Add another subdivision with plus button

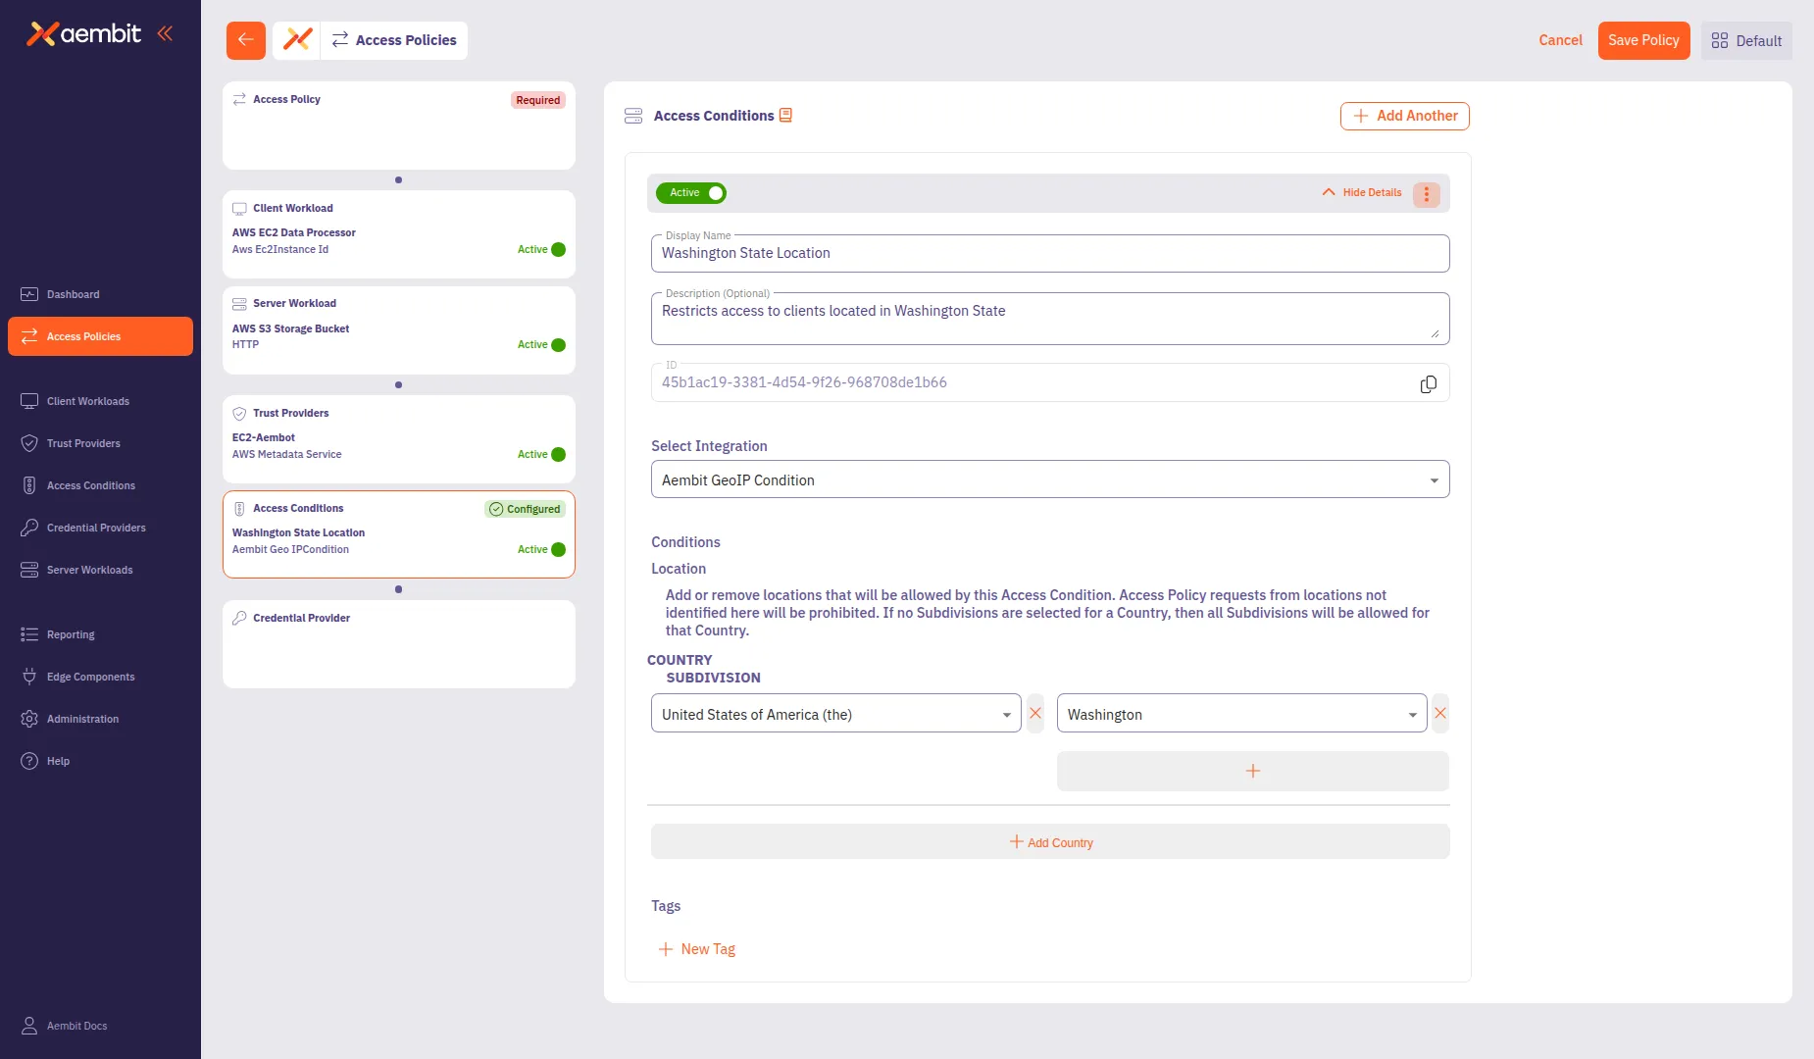(x=1252, y=772)
